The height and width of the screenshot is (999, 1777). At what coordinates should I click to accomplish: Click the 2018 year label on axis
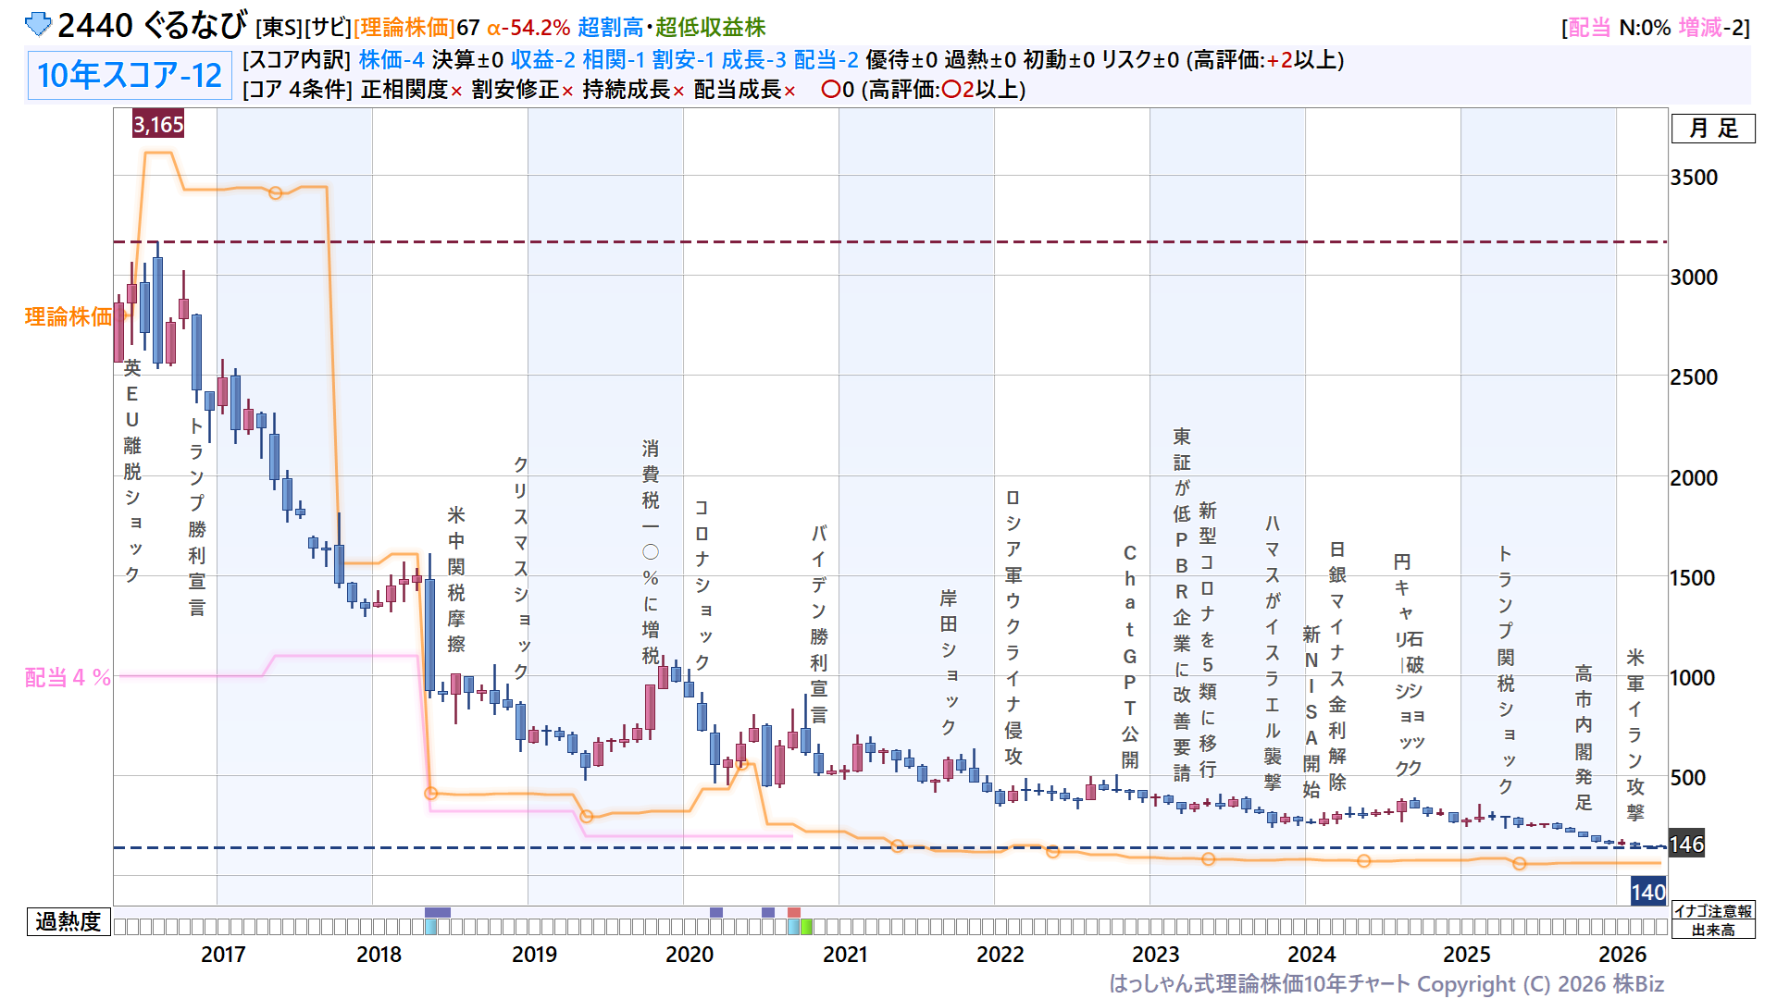379,954
